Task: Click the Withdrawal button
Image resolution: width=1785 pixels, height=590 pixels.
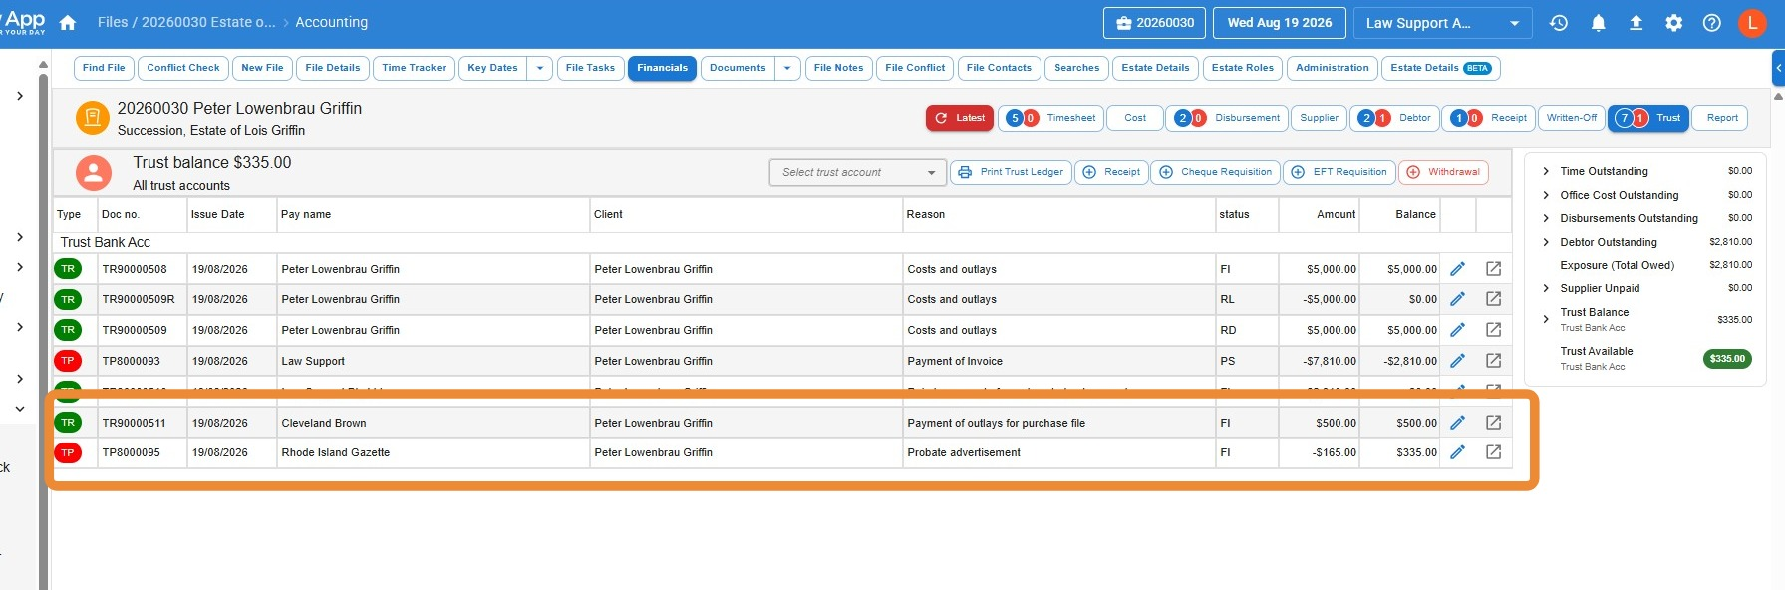Action: pos(1443,172)
